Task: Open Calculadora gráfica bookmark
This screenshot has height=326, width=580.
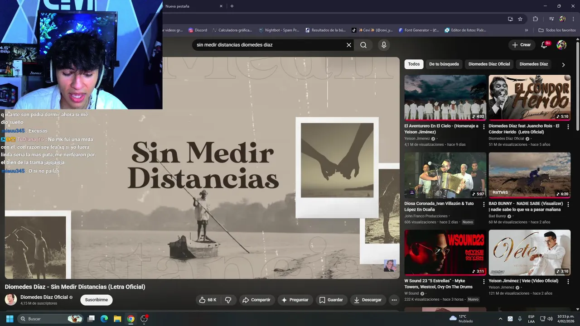Action: click(232, 30)
